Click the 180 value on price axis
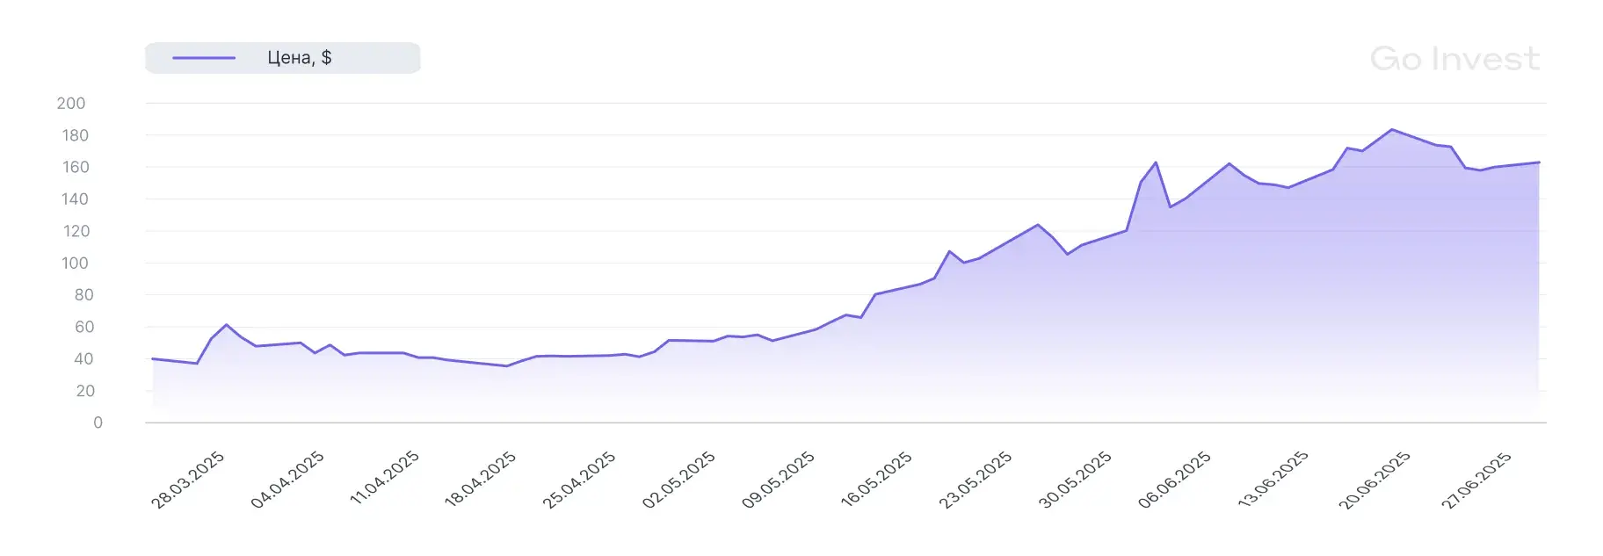The width and height of the screenshot is (1603, 556). (x=76, y=135)
